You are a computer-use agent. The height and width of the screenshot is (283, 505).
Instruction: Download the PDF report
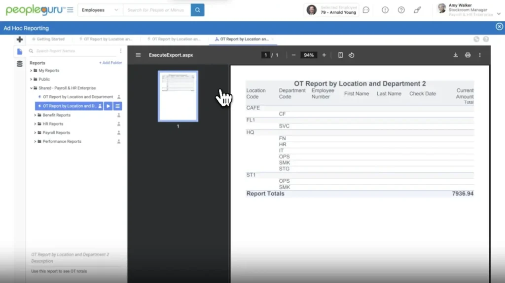[x=456, y=55]
